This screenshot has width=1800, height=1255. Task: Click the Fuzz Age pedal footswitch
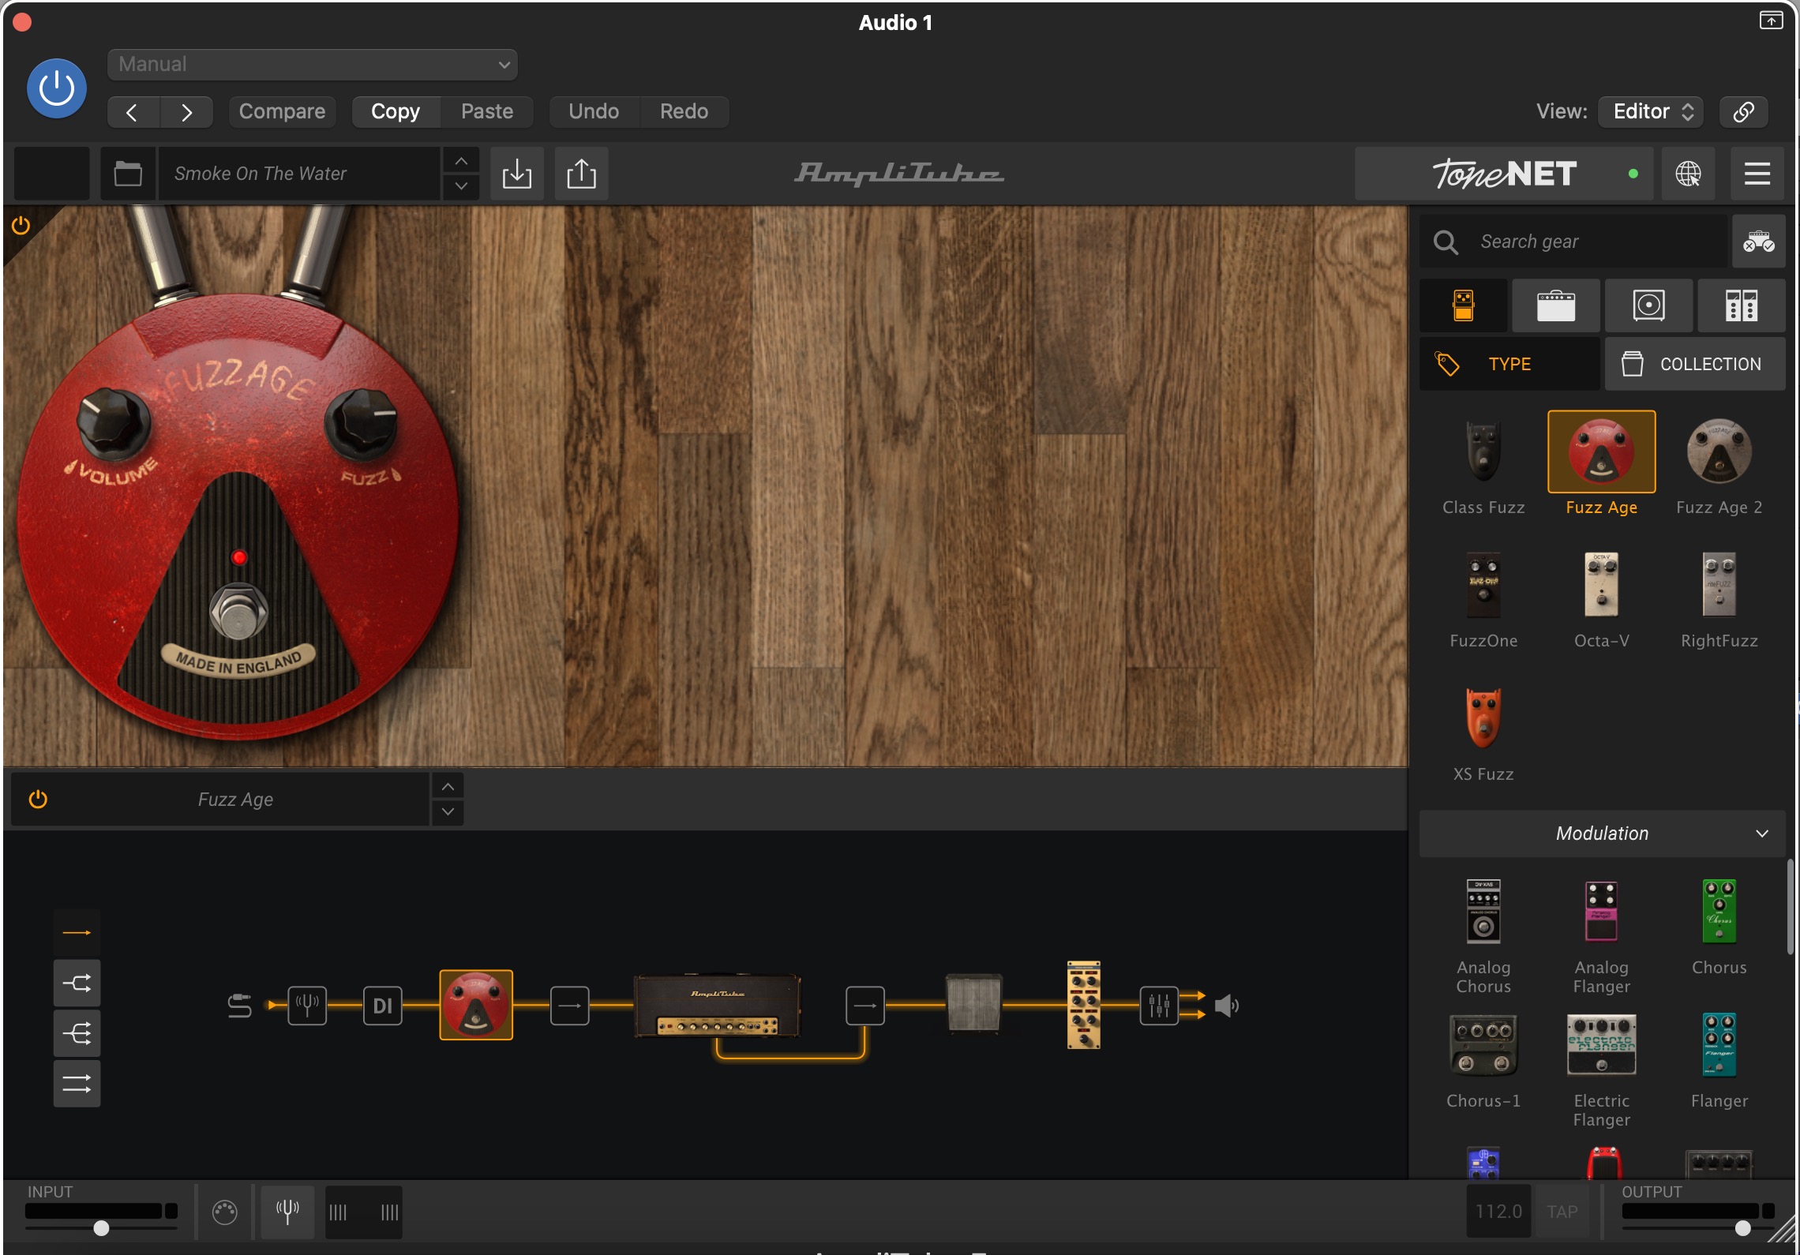[x=238, y=613]
